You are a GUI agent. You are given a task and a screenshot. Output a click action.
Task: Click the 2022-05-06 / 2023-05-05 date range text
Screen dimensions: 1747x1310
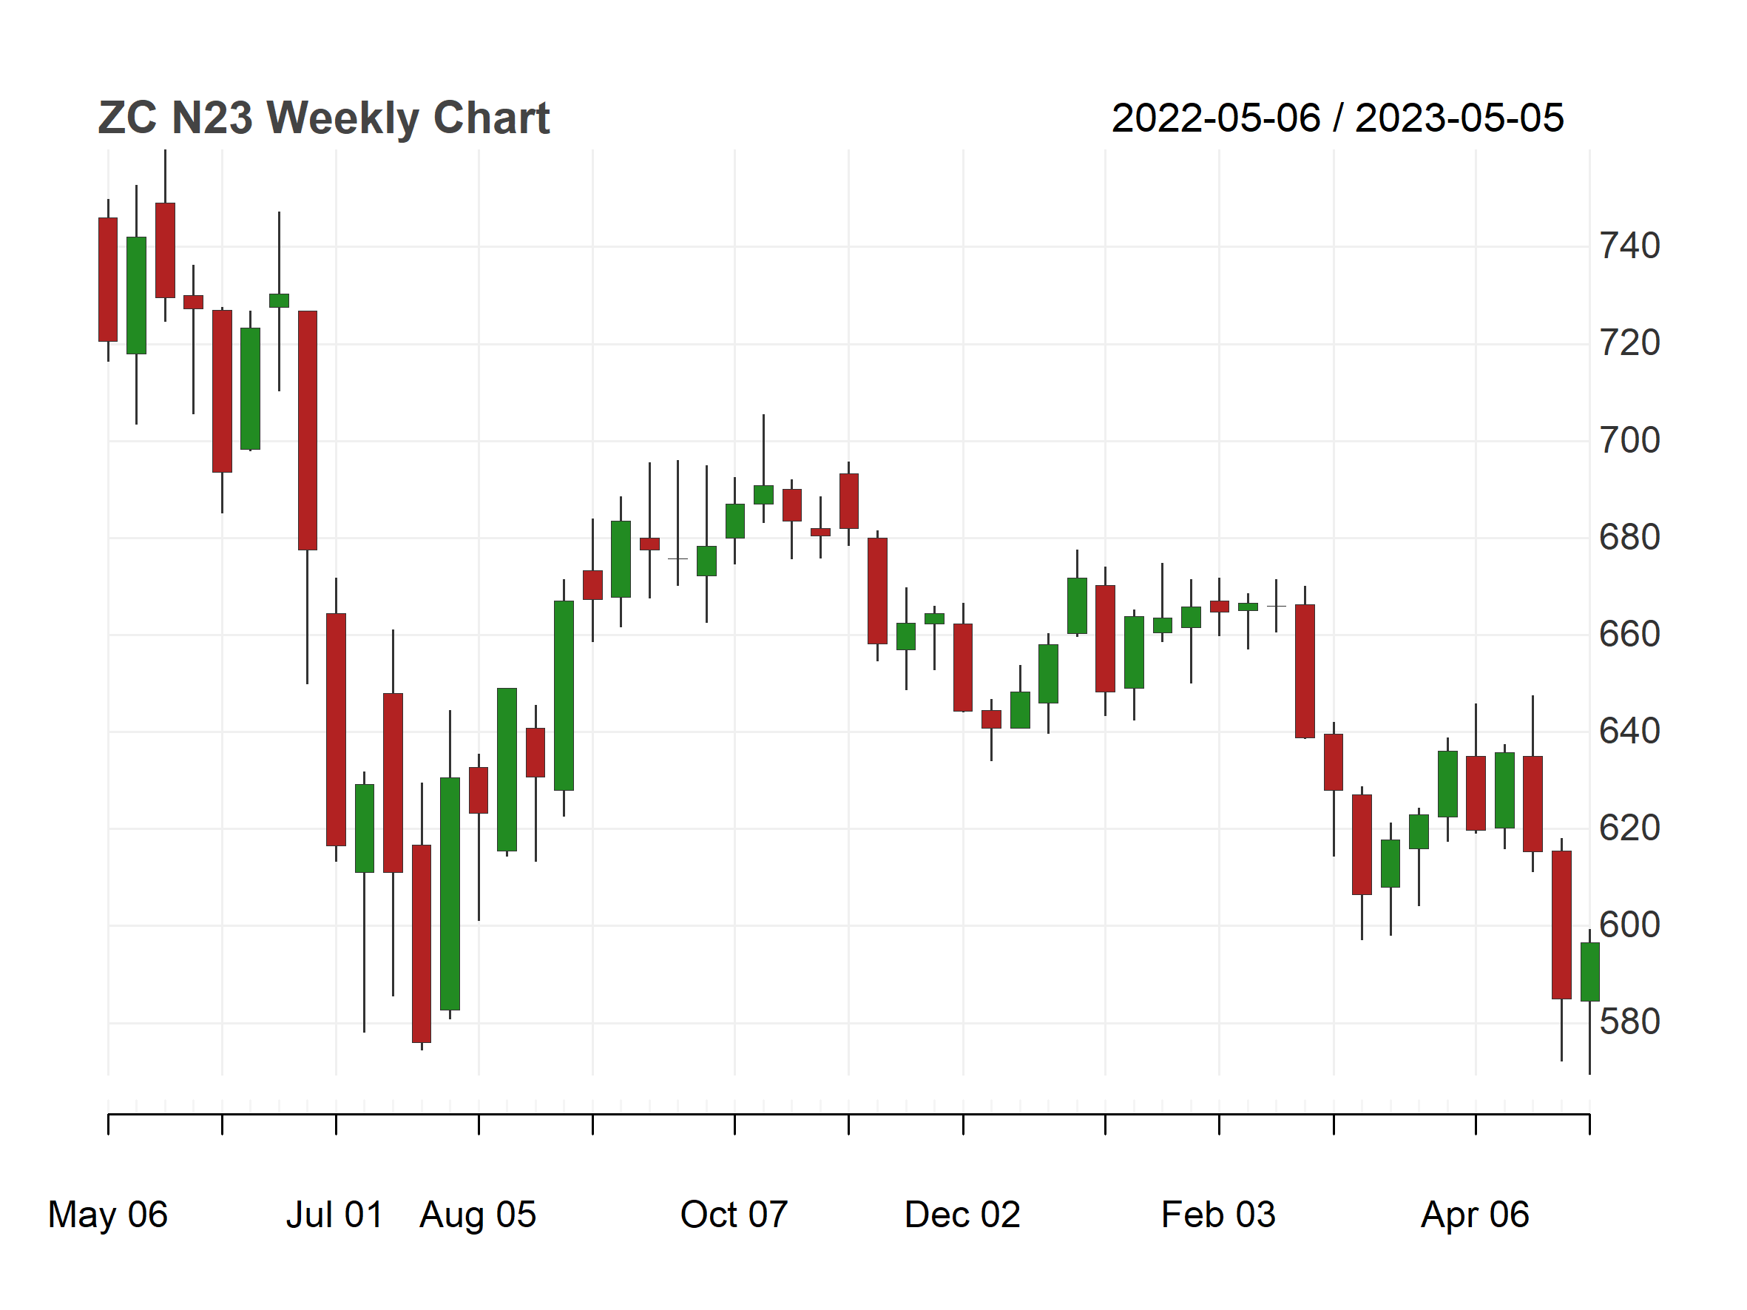(x=1337, y=118)
